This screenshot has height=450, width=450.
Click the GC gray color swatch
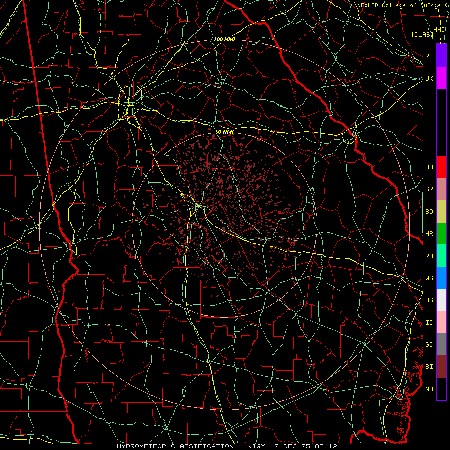[441, 344]
